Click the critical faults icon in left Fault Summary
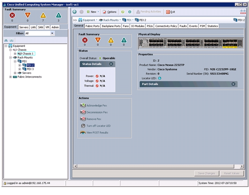 click(12, 15)
